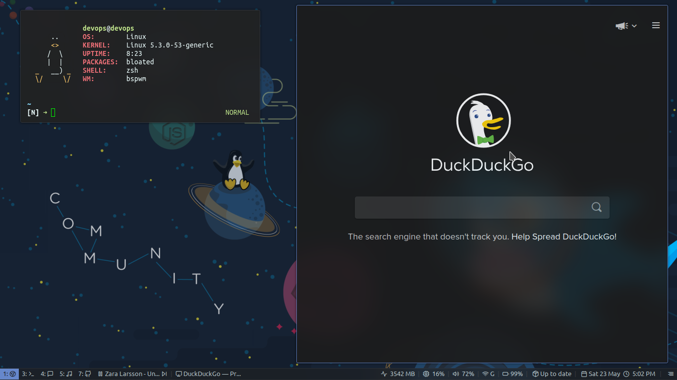Open the DuckDuckGo hamburger menu
The image size is (677, 380).
point(656,25)
